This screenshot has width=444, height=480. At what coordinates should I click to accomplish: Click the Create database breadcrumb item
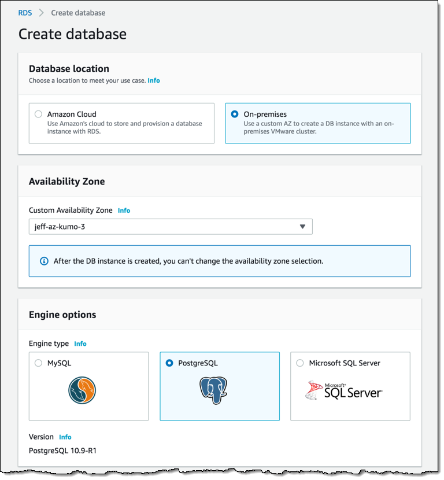tap(78, 12)
